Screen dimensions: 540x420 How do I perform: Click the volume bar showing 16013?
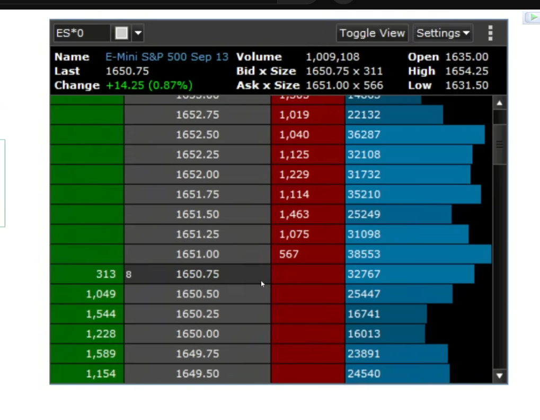click(385, 334)
